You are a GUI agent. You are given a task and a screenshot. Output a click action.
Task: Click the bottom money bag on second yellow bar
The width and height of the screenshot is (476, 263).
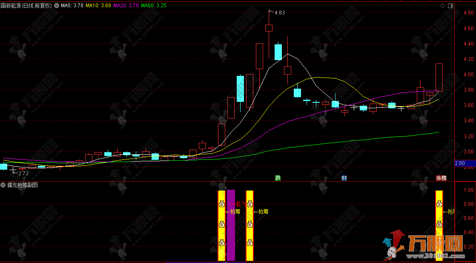click(250, 243)
